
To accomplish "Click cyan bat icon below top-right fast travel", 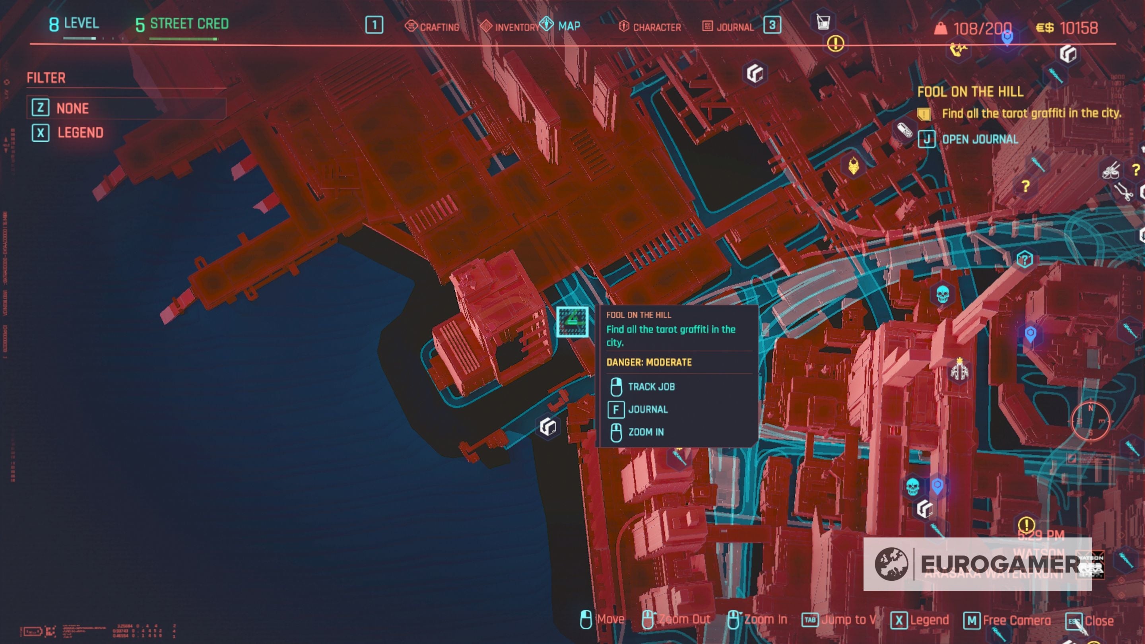I will click(x=1055, y=75).
